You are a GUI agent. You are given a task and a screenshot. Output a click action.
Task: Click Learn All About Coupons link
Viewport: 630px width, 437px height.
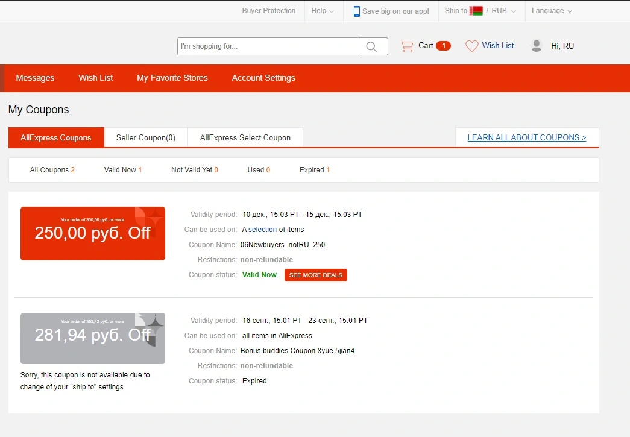(x=527, y=138)
